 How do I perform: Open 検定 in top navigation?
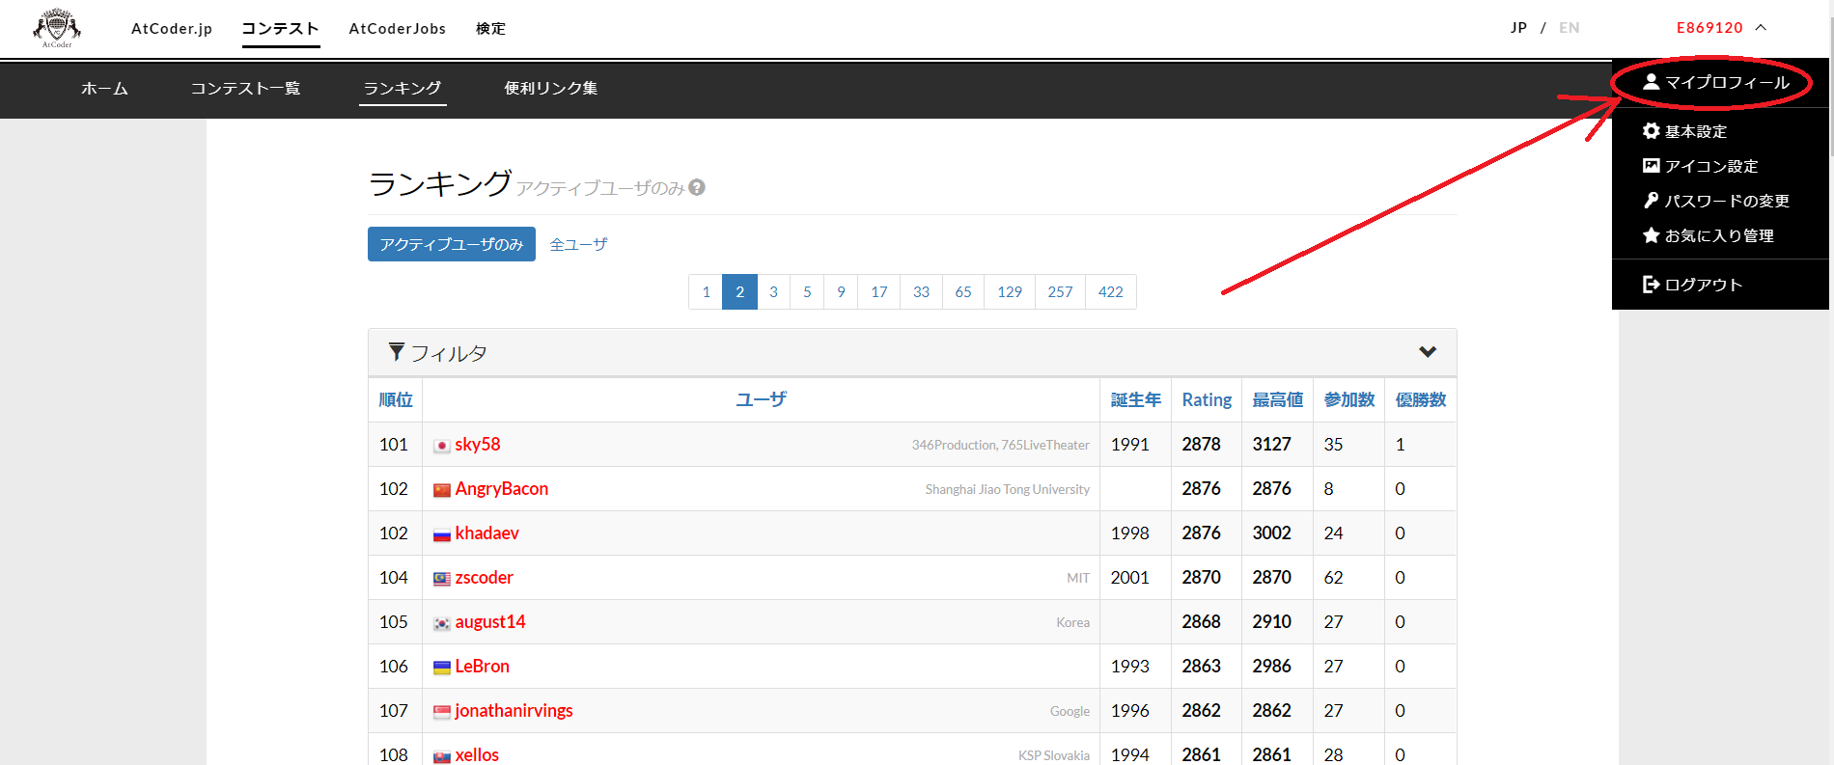(490, 28)
